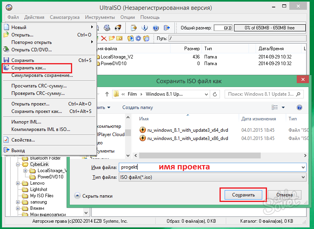Select 'Сохранить как...' menu entry
This screenshot has width=314, height=229.
[49, 68]
